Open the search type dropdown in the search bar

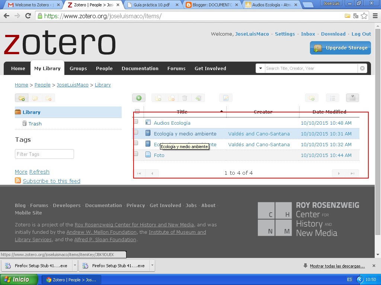261,68
